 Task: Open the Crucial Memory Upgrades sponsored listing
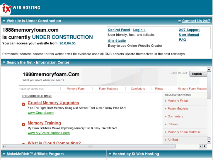tap(53, 103)
